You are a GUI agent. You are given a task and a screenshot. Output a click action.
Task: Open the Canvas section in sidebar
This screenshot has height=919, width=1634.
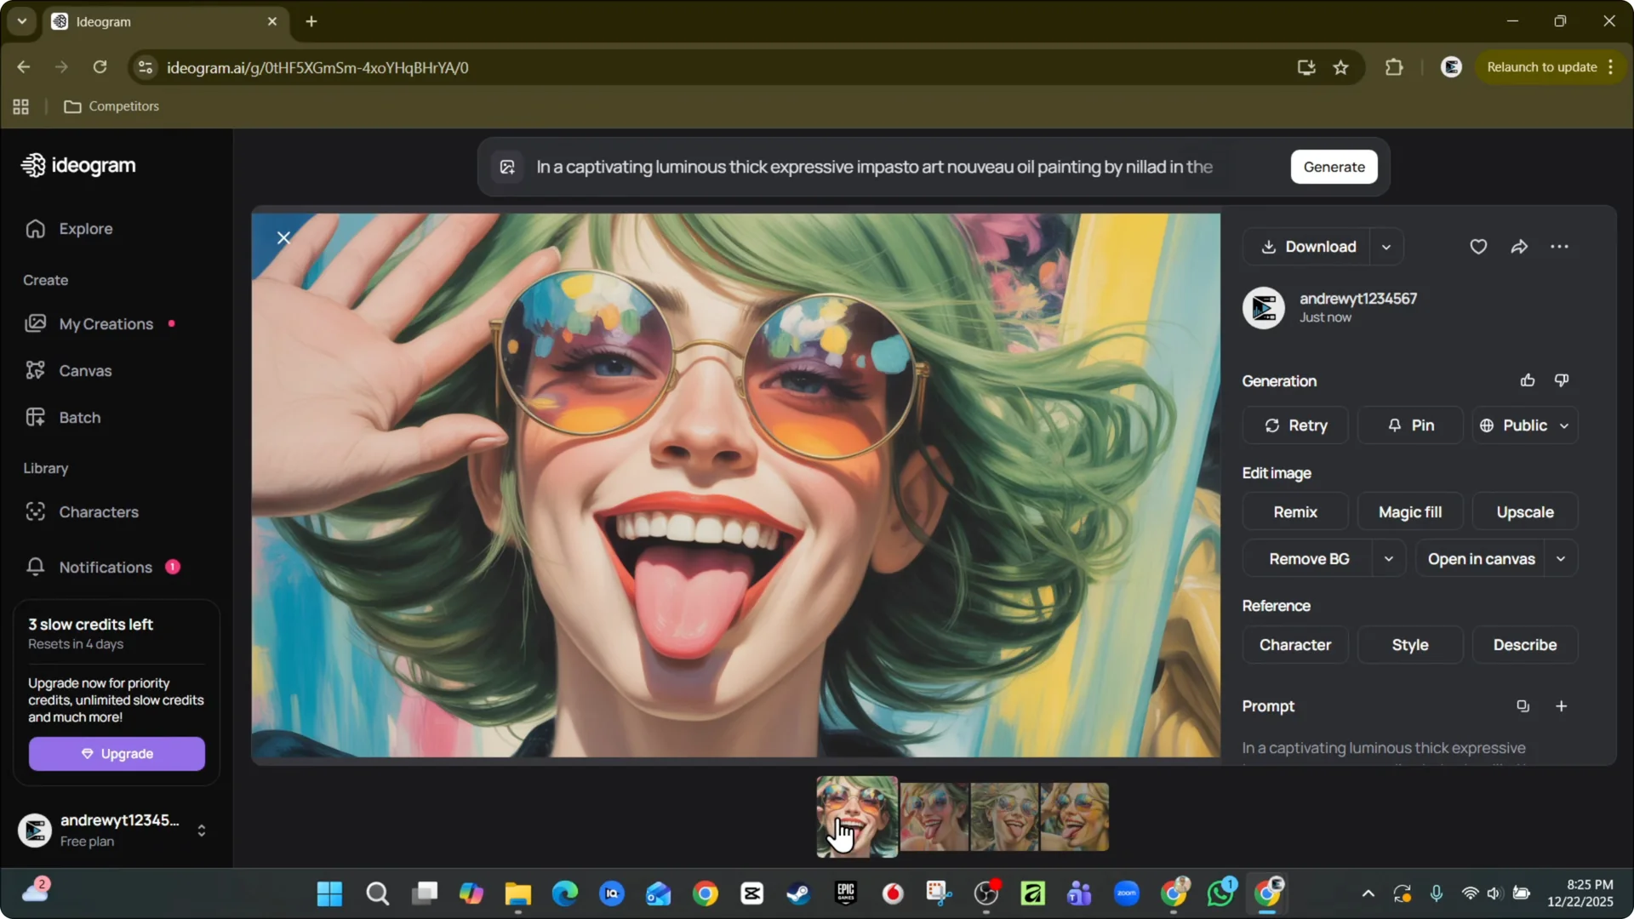(85, 370)
